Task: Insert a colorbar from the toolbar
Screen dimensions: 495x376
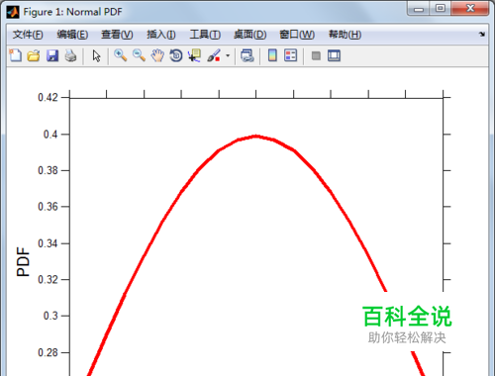Action: point(272,55)
